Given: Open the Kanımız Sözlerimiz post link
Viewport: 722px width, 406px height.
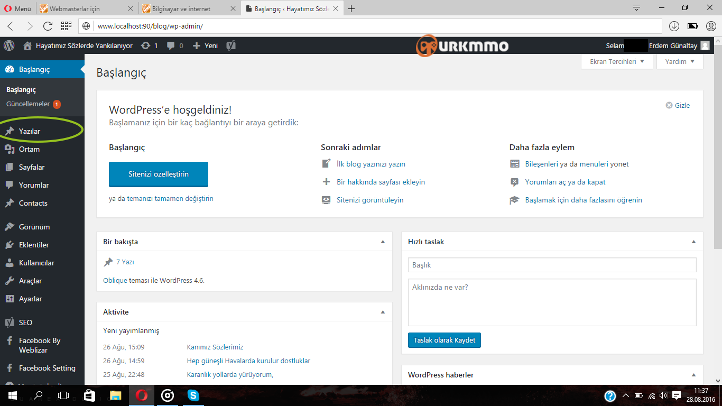Looking at the screenshot, I should pyautogui.click(x=215, y=347).
